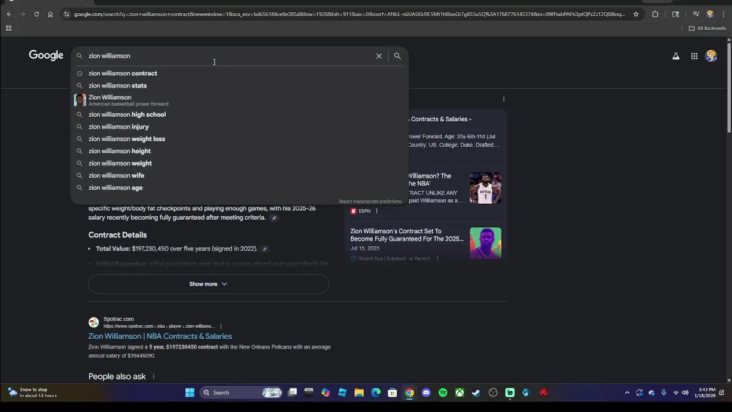Select suggestion zion williamson stats
This screenshot has height=412, width=732.
pos(239,86)
